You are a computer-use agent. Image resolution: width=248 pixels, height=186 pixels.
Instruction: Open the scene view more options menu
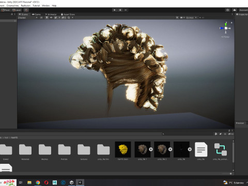coord(232,14)
